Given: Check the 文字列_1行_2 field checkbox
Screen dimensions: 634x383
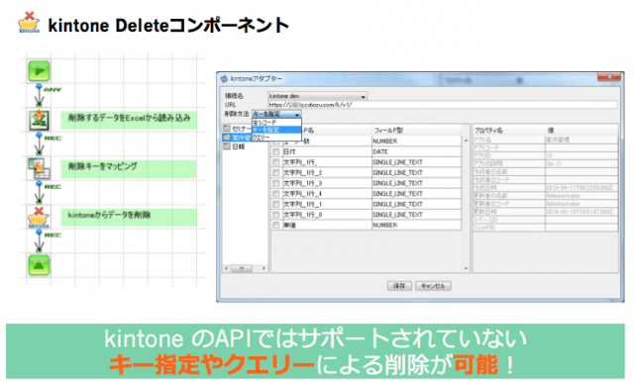Looking at the screenshot, I should click(276, 173).
